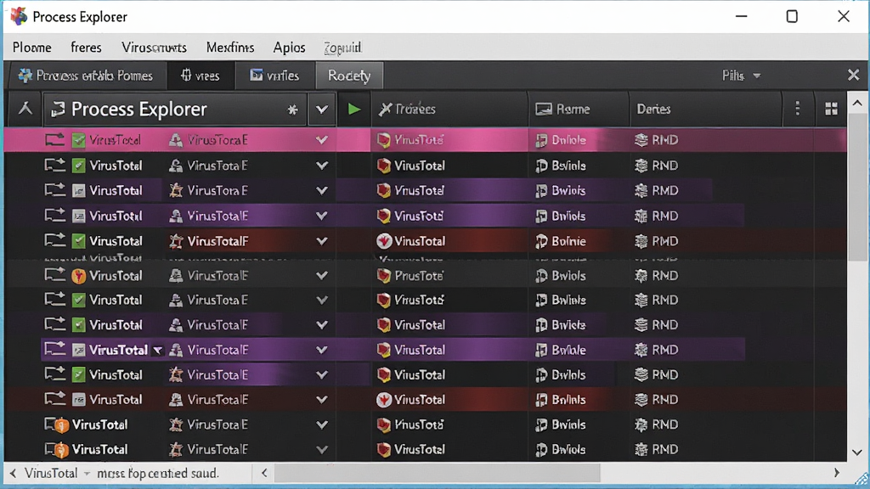Toggle the green checkbox just below the bright purple selected row
The image size is (870, 489).
[x=79, y=375]
